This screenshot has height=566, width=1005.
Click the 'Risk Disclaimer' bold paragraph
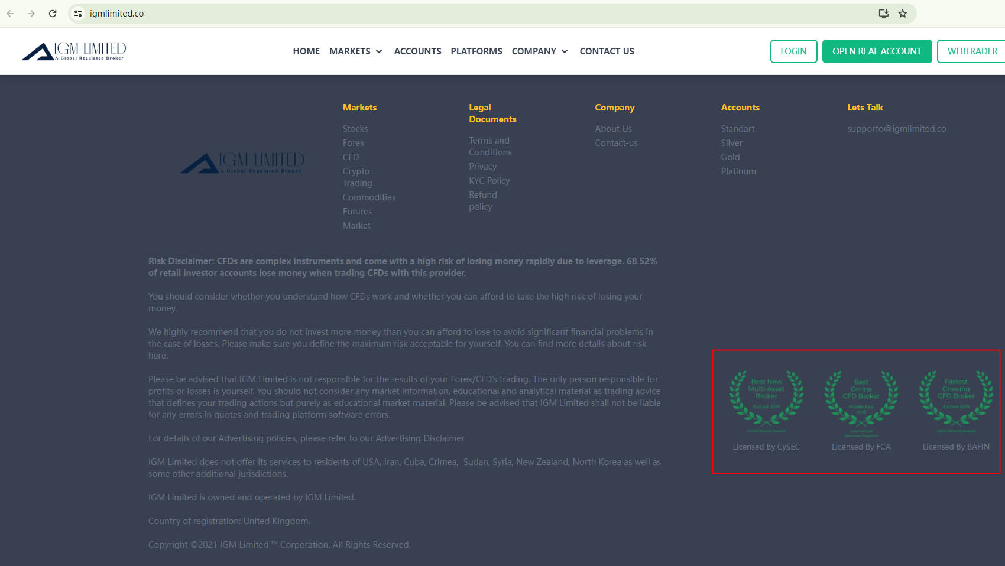click(403, 267)
